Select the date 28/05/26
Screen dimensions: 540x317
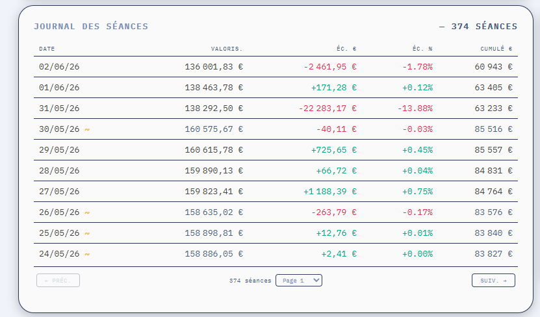click(59, 171)
